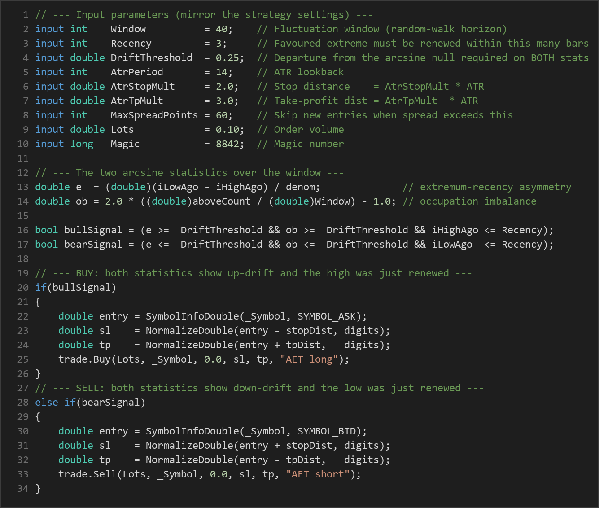Click 'bullSignal' in the line 16 declaration
This screenshot has width=599, height=508.
tap(93, 230)
